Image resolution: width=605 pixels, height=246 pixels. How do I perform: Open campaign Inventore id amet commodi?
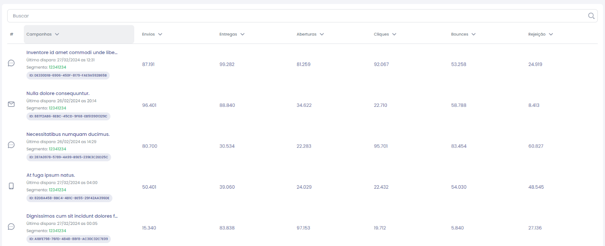(x=72, y=52)
